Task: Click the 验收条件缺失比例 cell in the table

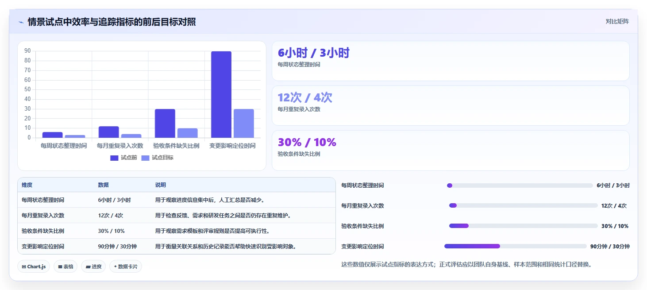Action: point(43,231)
